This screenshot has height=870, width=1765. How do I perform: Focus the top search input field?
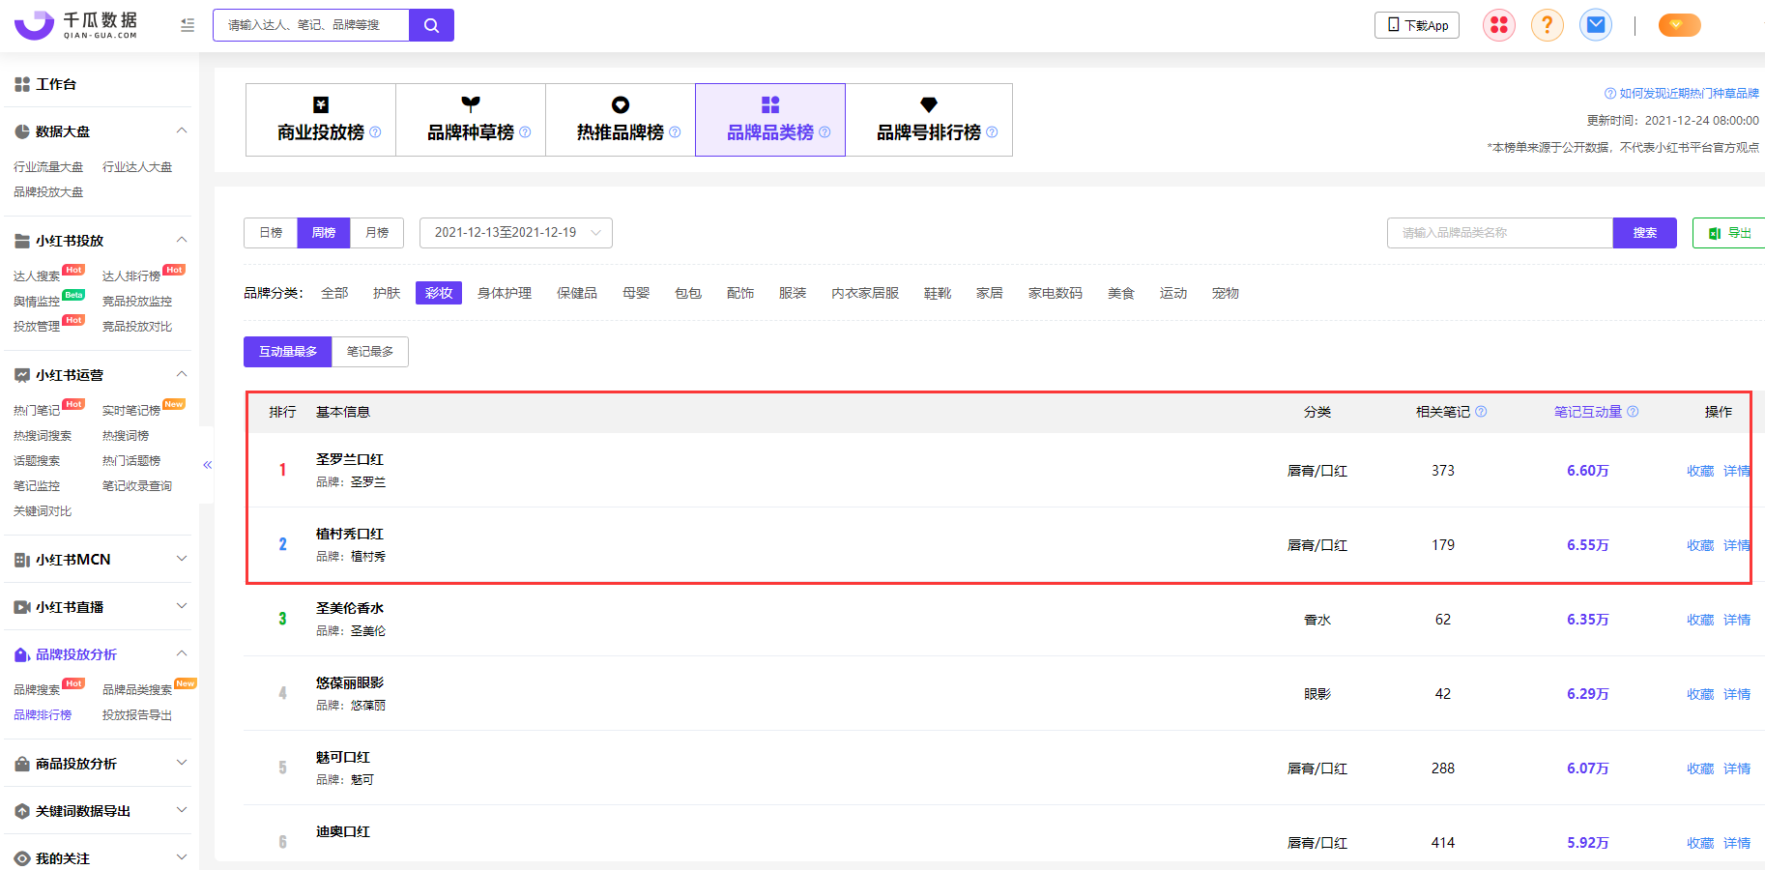(x=311, y=25)
